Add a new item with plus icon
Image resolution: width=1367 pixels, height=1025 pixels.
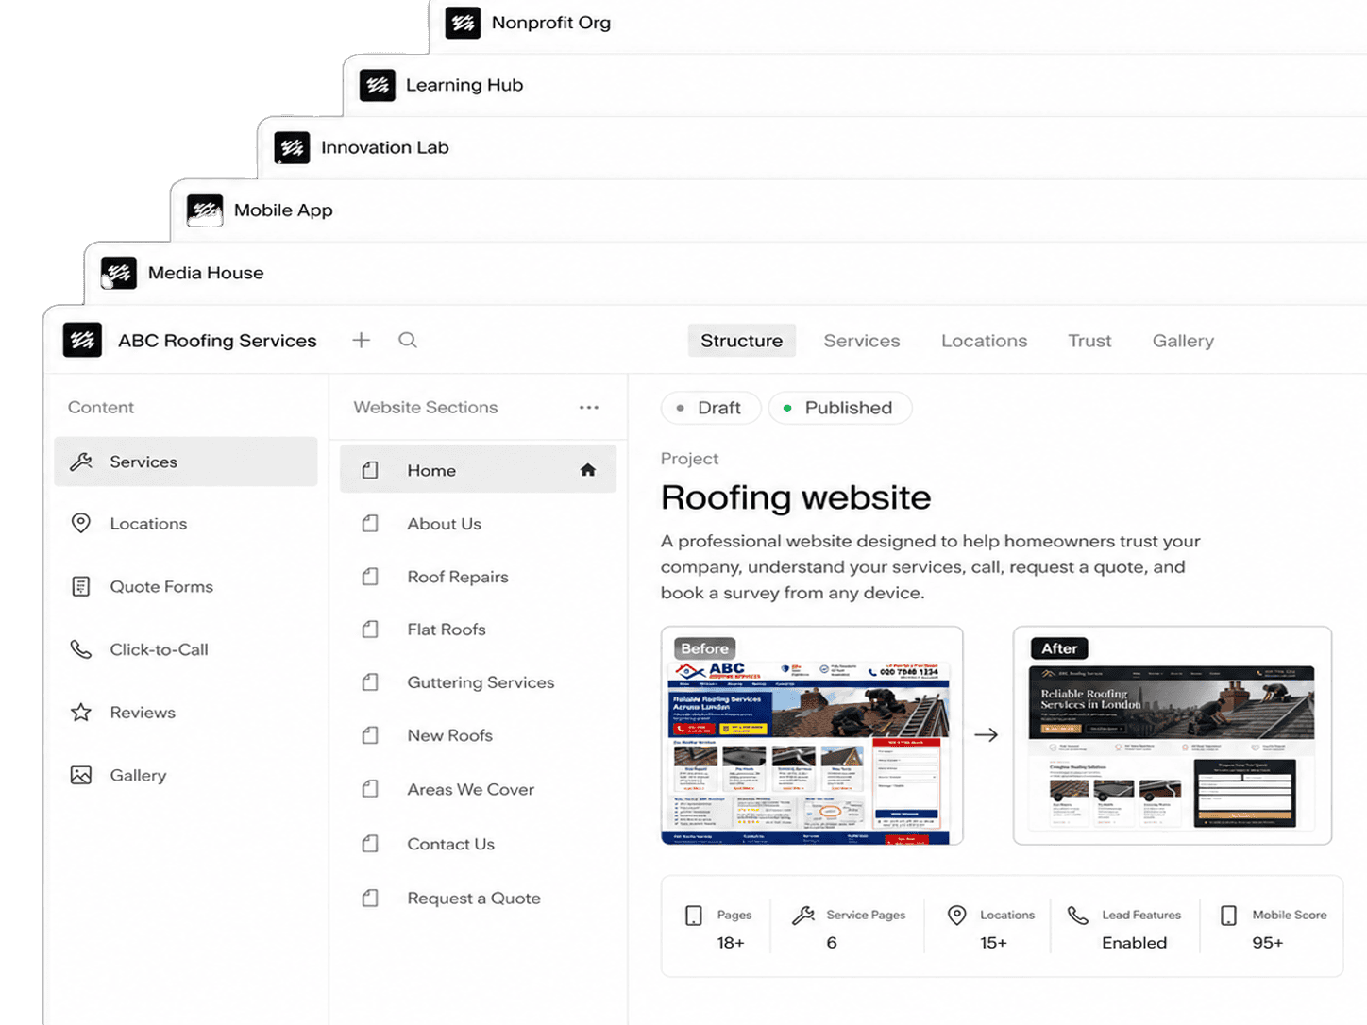(361, 340)
